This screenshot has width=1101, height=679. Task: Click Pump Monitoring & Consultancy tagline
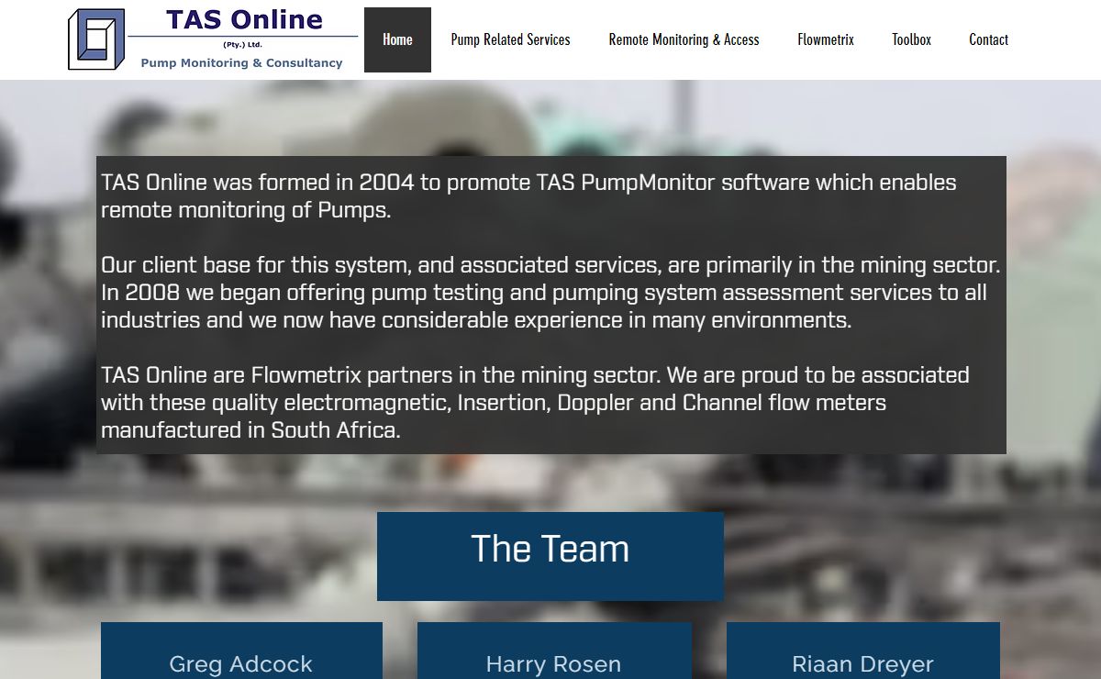tap(241, 63)
